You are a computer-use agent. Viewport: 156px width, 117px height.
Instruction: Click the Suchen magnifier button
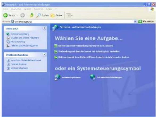[43, 15]
